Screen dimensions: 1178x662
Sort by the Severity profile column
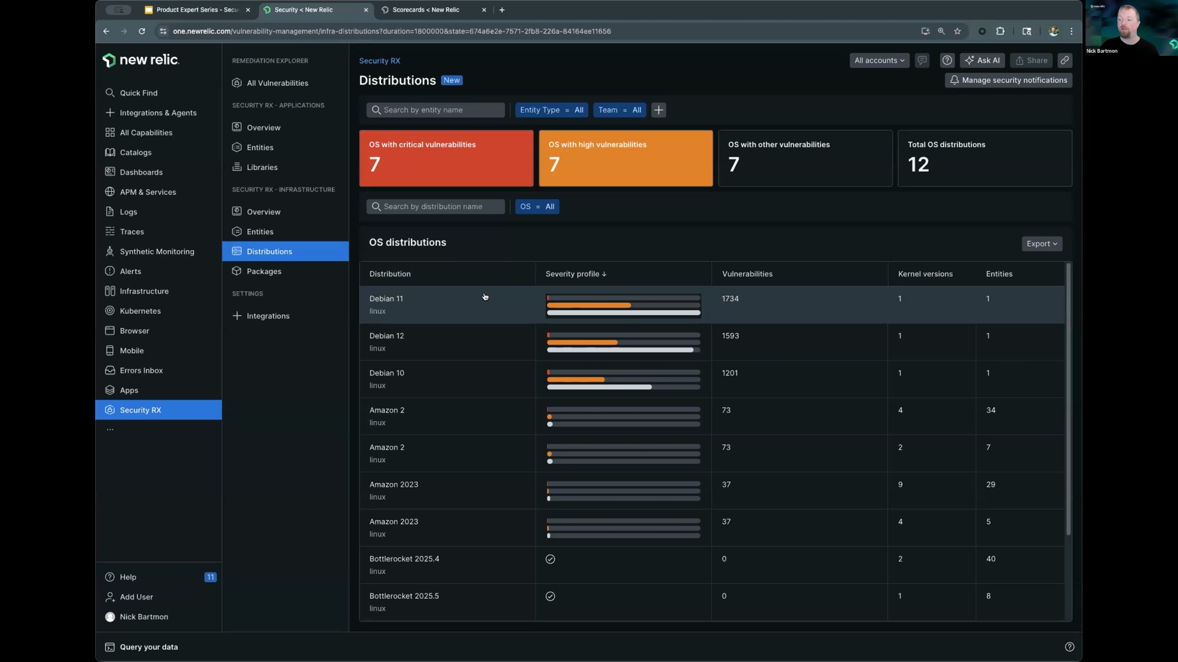coord(576,274)
